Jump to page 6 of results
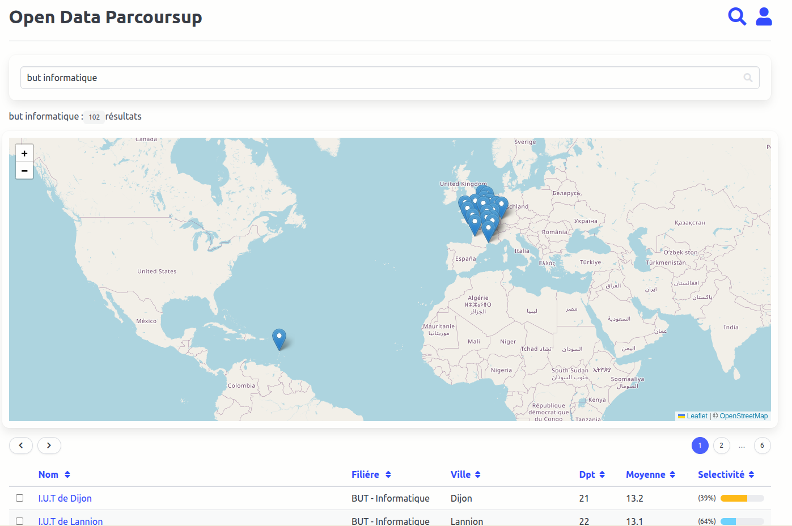 (x=762, y=446)
